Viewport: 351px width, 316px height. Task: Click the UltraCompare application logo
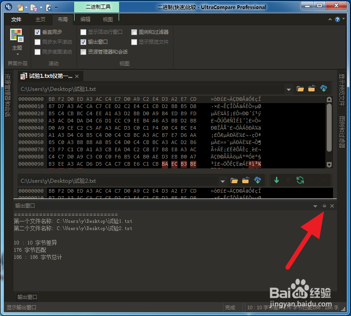pyautogui.click(x=8, y=7)
